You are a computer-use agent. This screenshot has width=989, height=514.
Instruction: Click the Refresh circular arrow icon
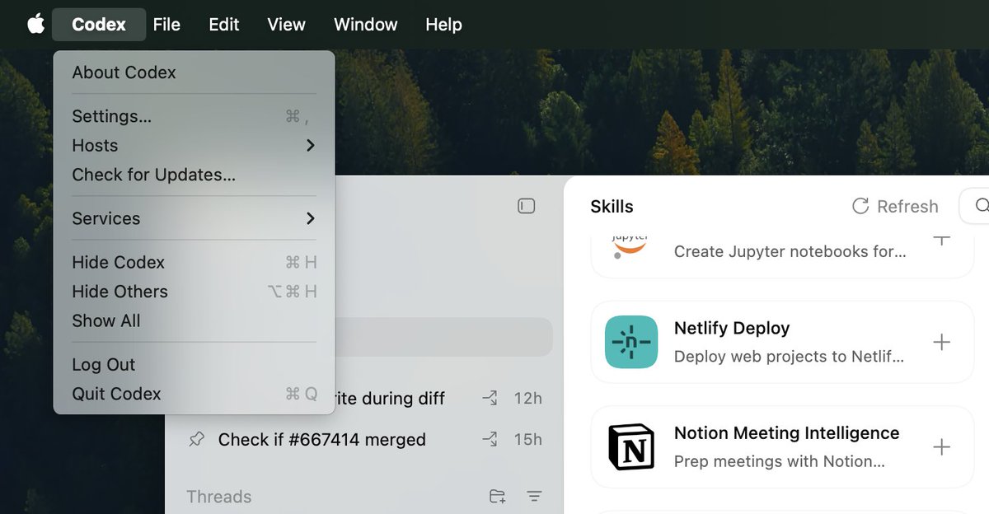pos(860,206)
